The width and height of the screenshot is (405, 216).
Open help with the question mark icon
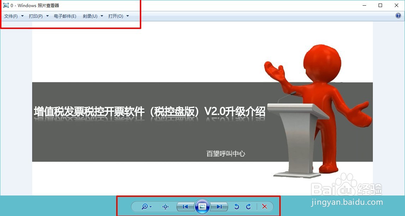coord(398,16)
